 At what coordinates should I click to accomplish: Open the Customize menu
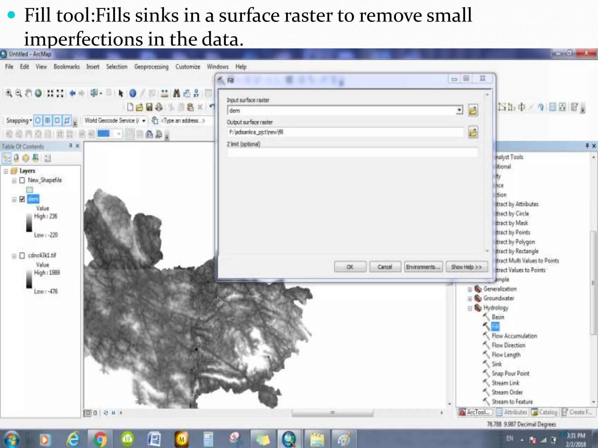(x=188, y=67)
